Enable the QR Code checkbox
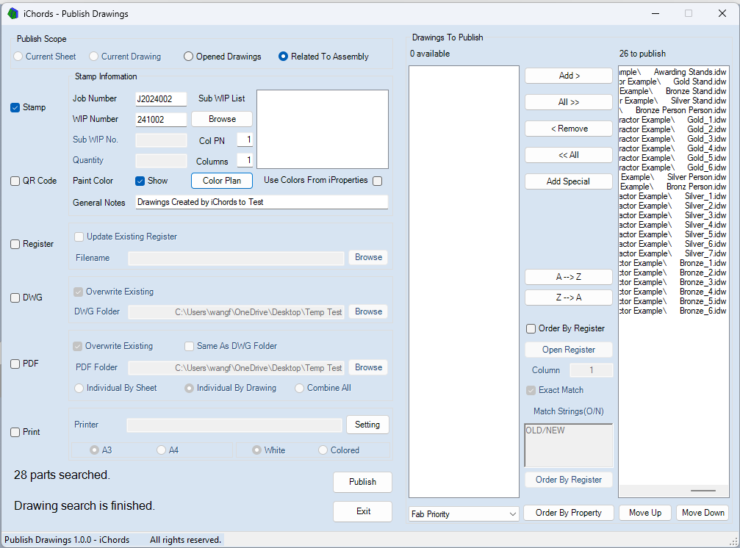 tap(34, 181)
